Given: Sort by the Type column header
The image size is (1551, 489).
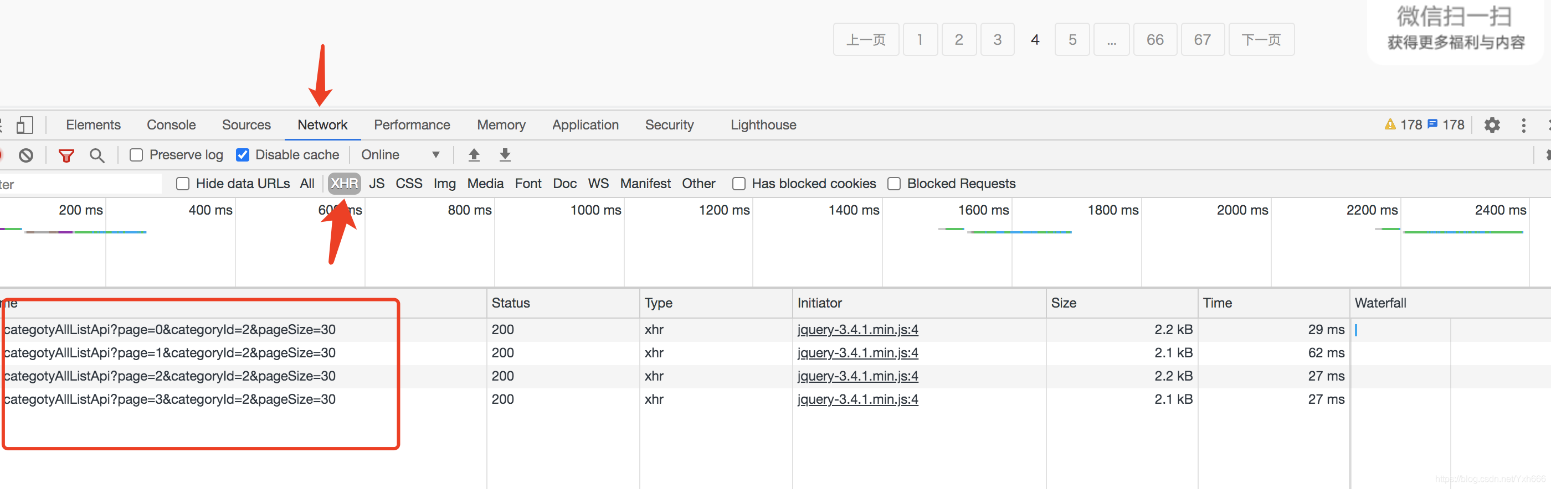Looking at the screenshot, I should pyautogui.click(x=716, y=303).
